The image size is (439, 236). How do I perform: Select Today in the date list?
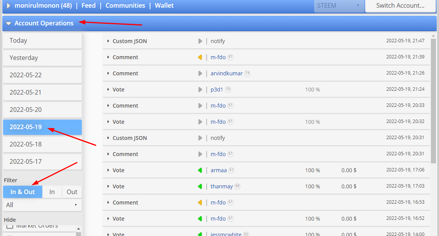(42, 41)
